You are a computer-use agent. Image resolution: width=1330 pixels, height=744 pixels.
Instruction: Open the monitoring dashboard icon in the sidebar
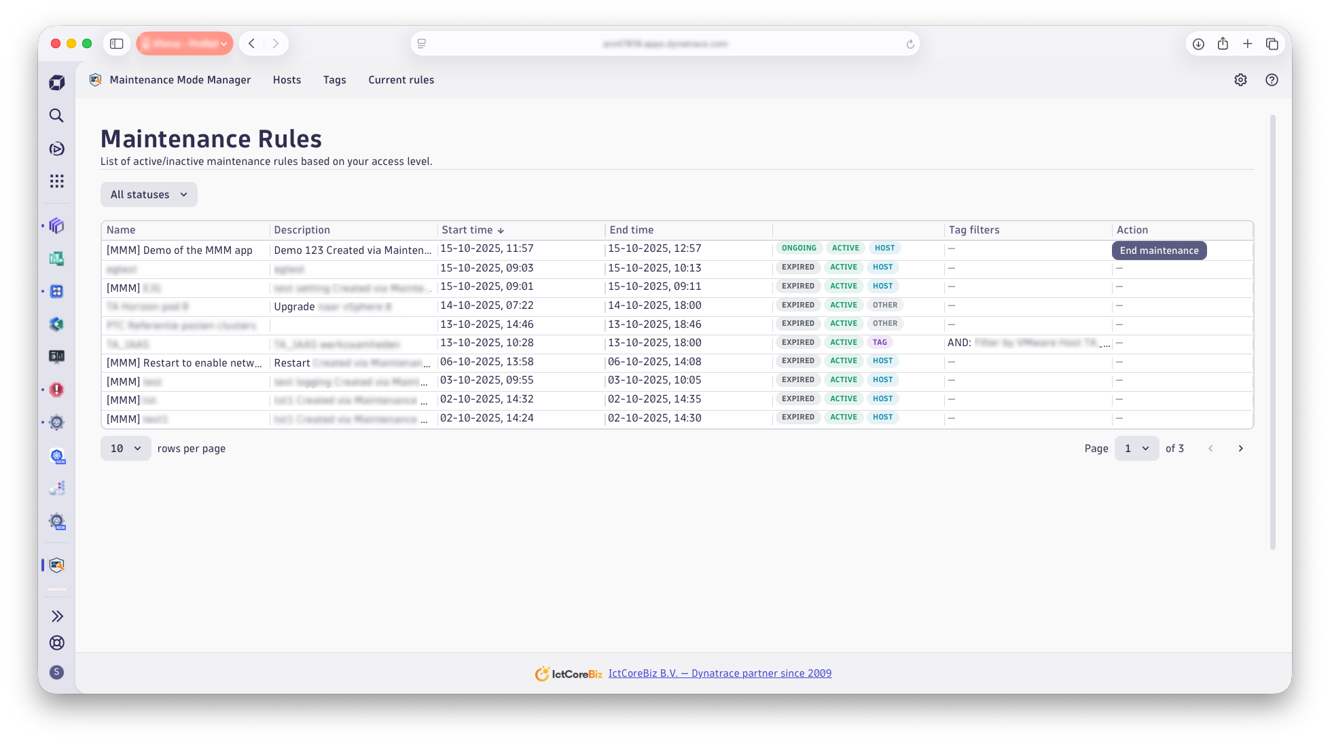[x=57, y=357]
